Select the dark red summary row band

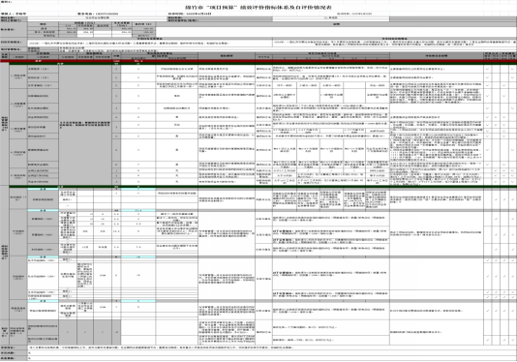coord(258,61)
